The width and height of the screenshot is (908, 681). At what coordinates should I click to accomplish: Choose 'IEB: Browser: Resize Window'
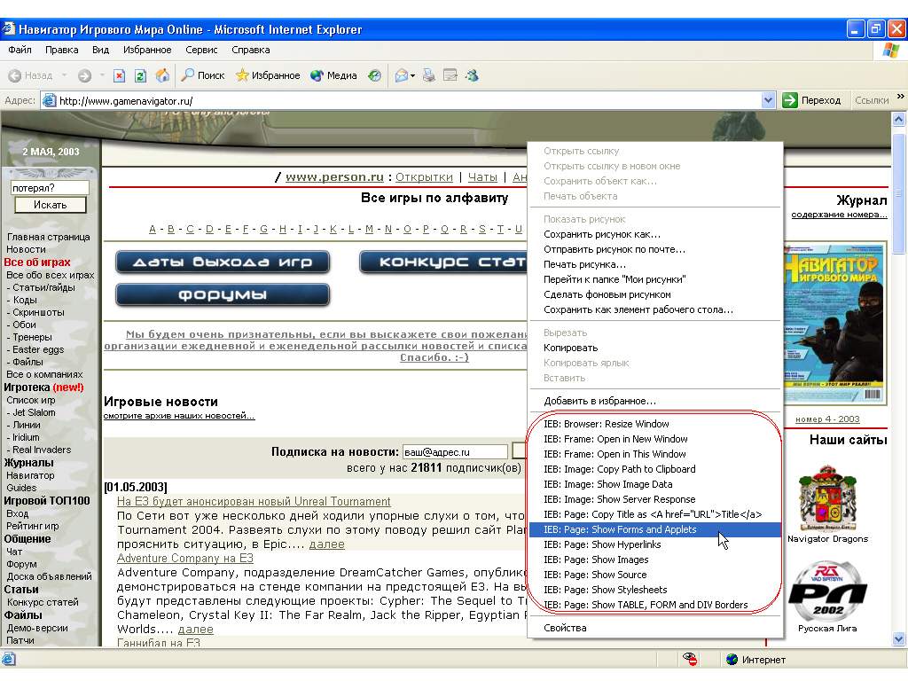click(x=655, y=424)
